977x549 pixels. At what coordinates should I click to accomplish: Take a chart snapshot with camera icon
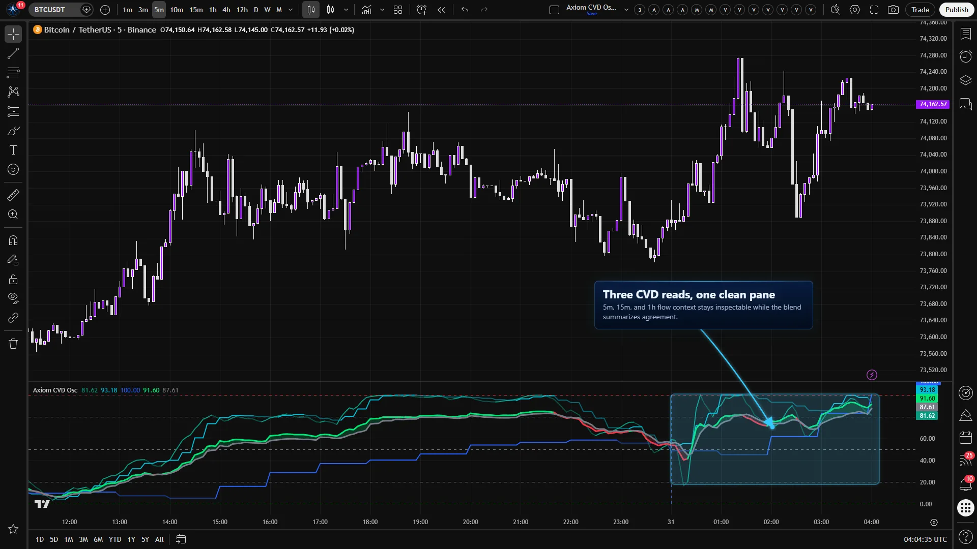click(x=893, y=10)
